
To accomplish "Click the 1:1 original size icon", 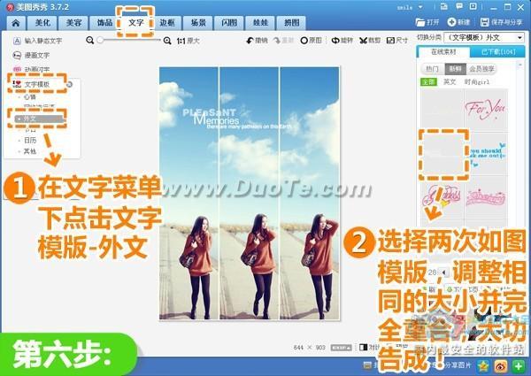I will pos(181,41).
